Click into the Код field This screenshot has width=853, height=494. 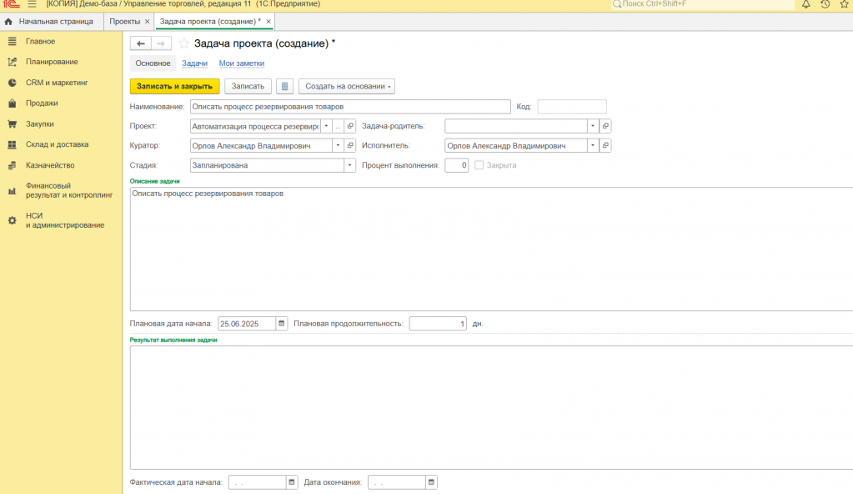(572, 107)
